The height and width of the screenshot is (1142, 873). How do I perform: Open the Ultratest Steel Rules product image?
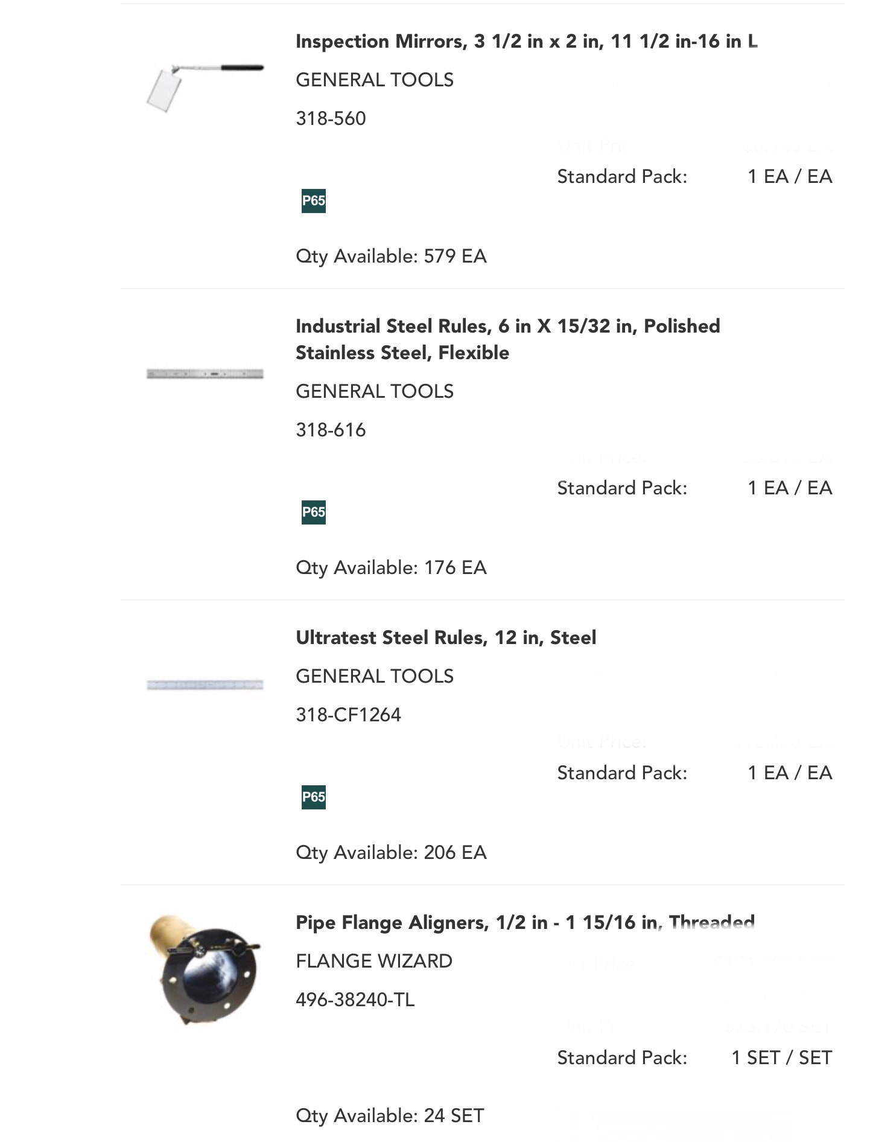tap(205, 685)
